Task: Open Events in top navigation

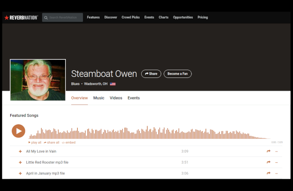Action: click(149, 18)
